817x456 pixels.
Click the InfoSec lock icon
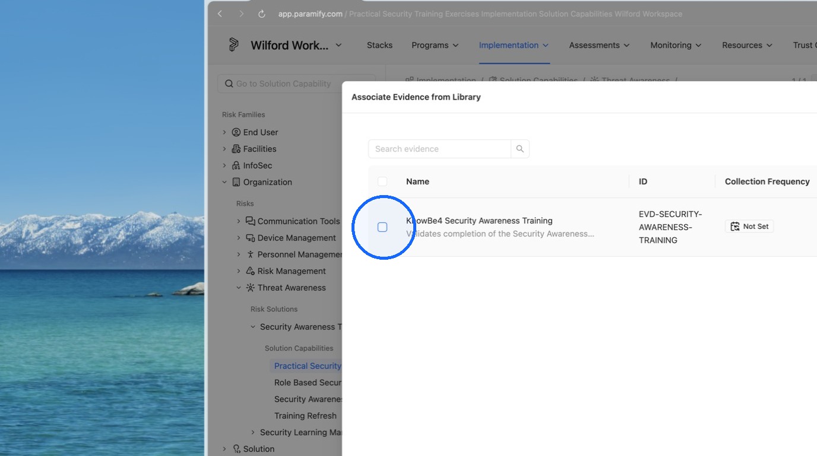pos(236,165)
